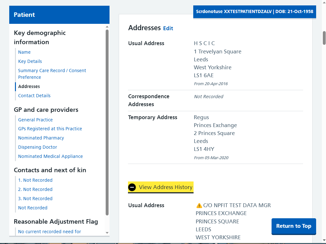Click the sidebar vertical scrollbar thumb

[107, 122]
